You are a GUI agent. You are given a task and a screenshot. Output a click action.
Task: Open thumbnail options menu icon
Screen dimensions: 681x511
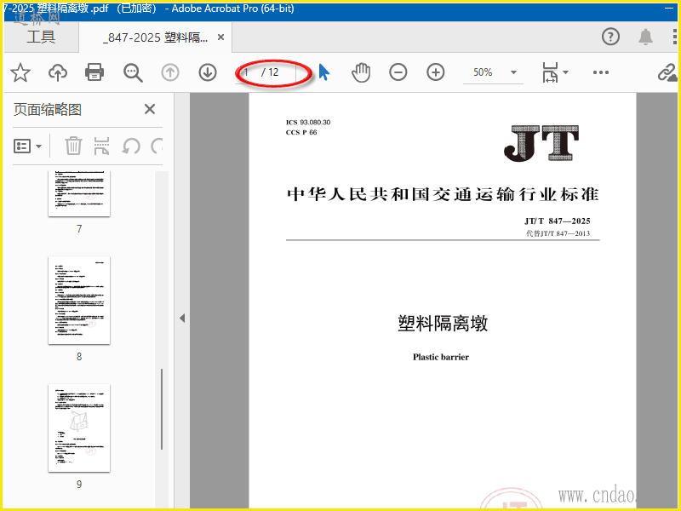27,146
